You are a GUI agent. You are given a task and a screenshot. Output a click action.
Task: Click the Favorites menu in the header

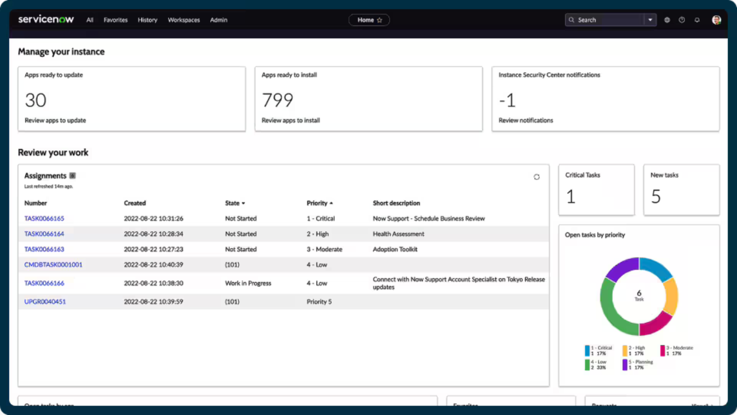115,20
